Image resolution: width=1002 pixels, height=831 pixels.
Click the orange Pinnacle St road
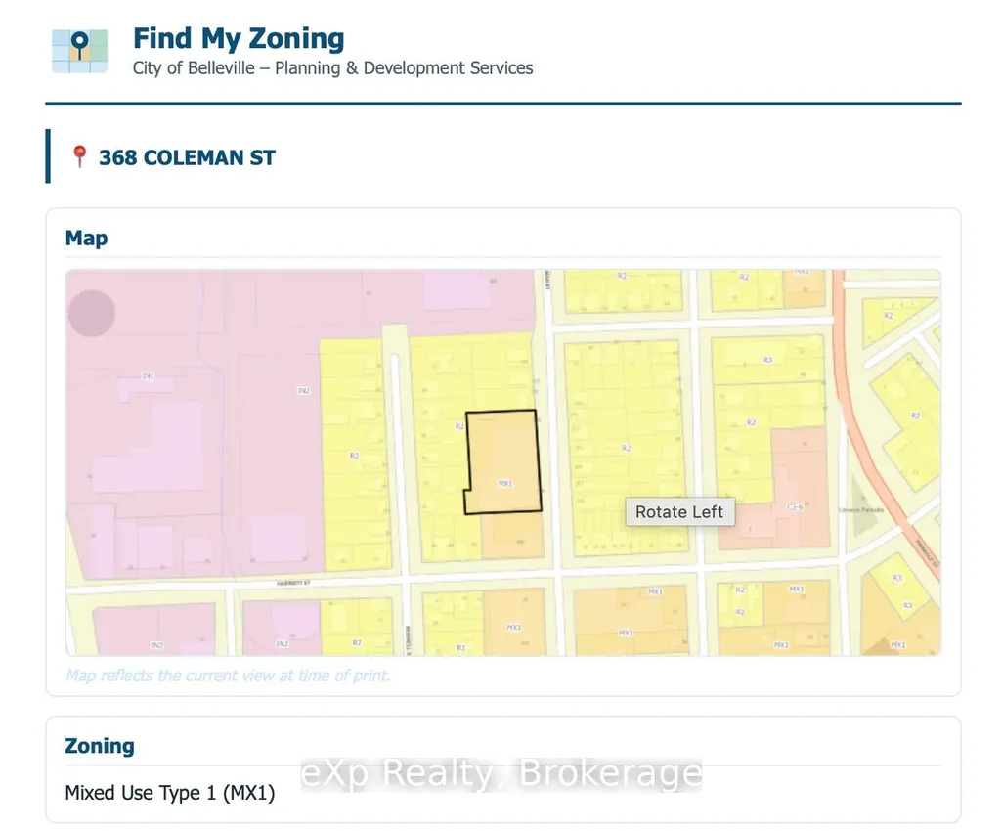click(x=882, y=441)
